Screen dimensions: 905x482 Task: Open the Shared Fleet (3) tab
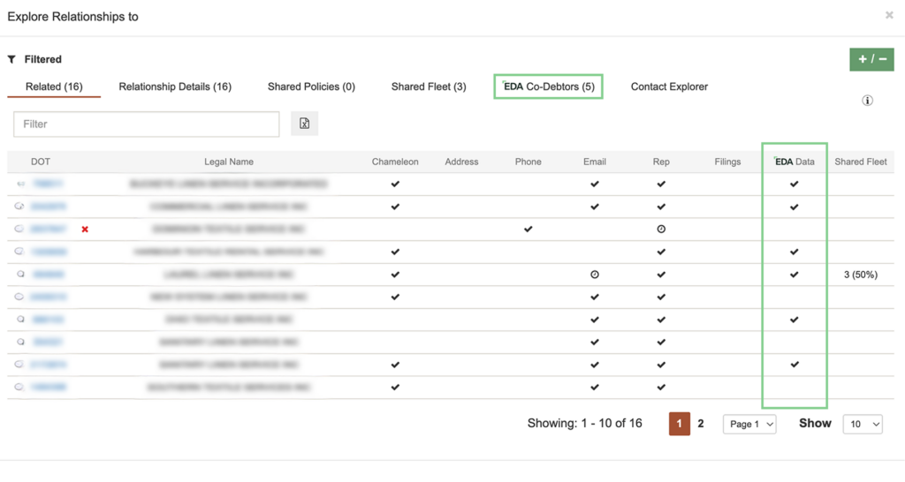point(429,87)
